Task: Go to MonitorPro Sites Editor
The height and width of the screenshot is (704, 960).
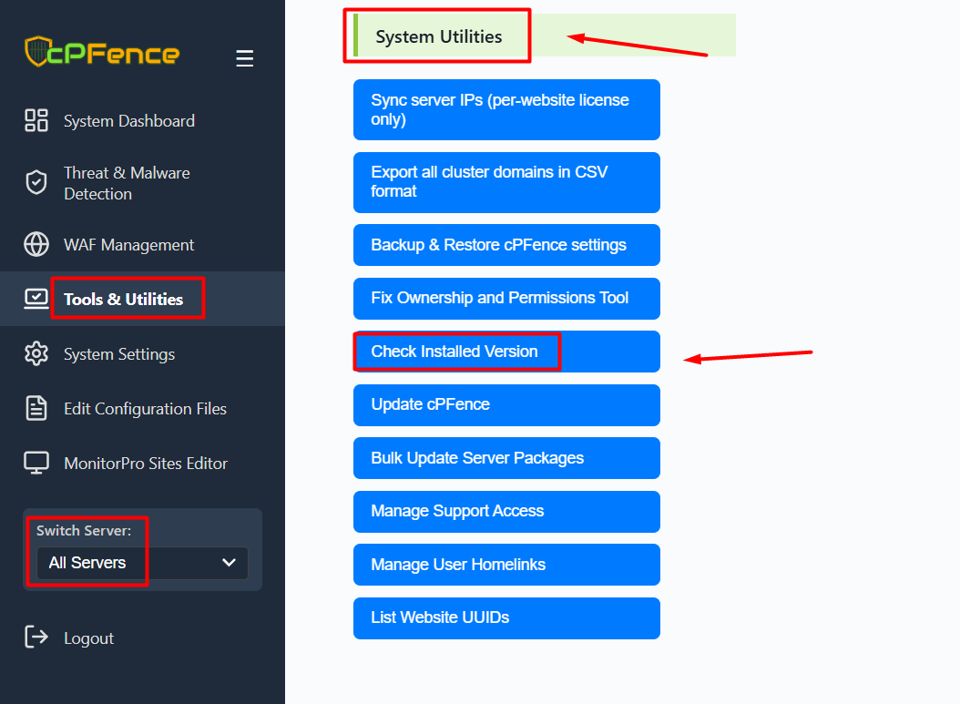Action: pyautogui.click(x=146, y=464)
